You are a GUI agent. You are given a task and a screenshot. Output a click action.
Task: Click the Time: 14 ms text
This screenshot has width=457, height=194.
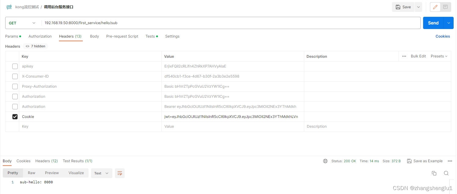coord(369,161)
